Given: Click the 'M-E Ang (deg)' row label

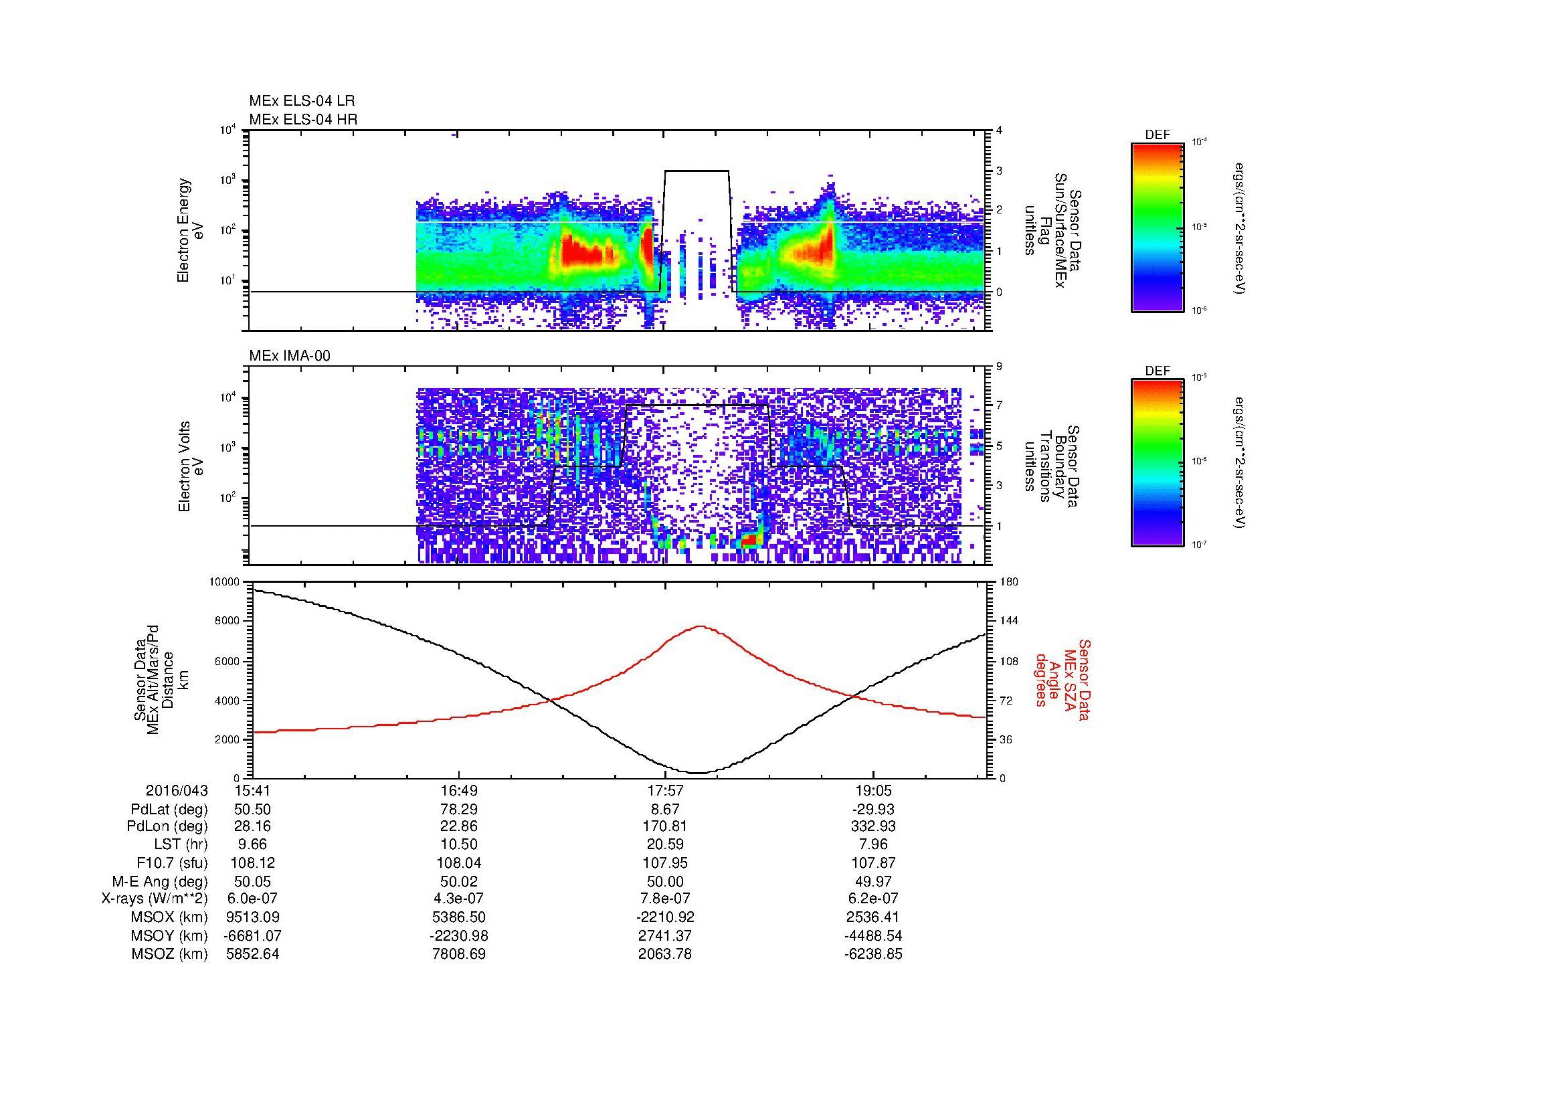Looking at the screenshot, I should [159, 881].
